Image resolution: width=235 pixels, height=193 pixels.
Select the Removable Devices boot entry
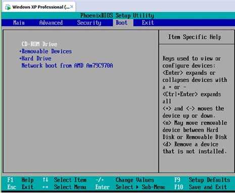(46, 51)
